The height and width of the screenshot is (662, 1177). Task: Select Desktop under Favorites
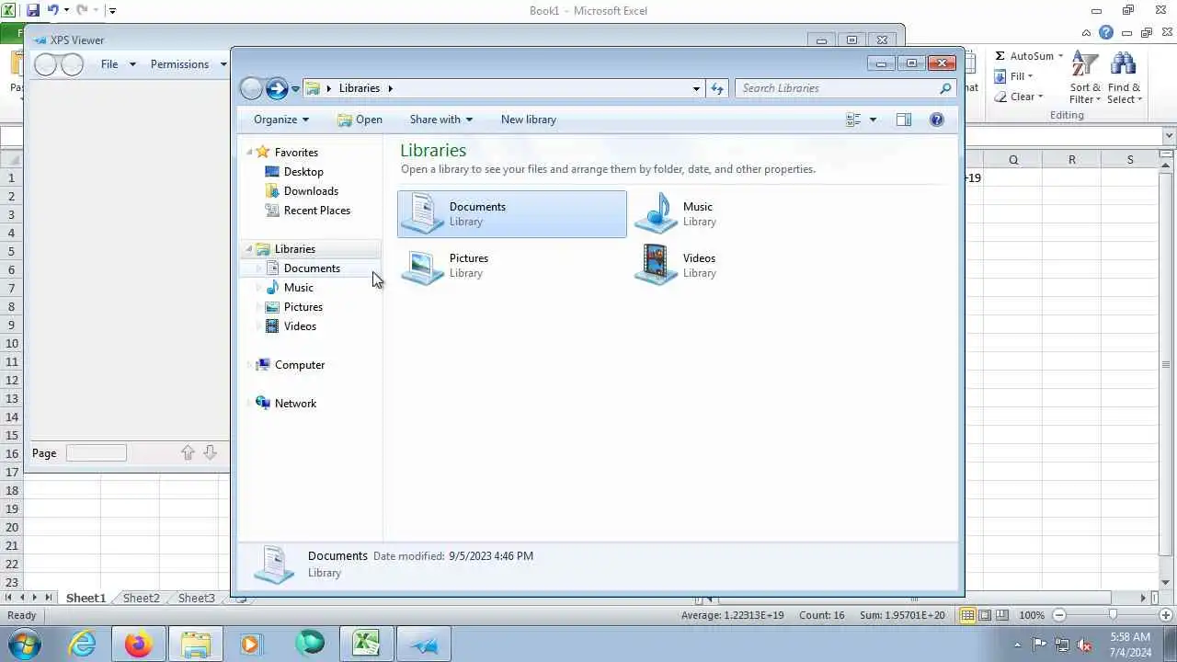point(303,172)
